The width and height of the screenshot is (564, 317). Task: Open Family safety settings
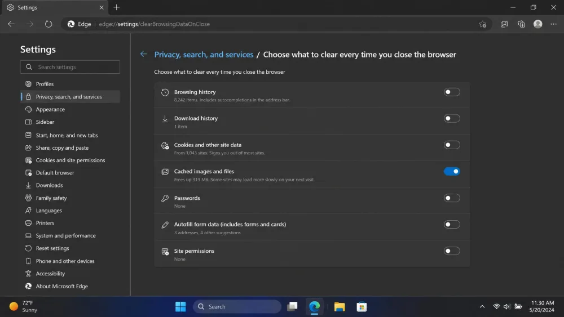(70, 198)
